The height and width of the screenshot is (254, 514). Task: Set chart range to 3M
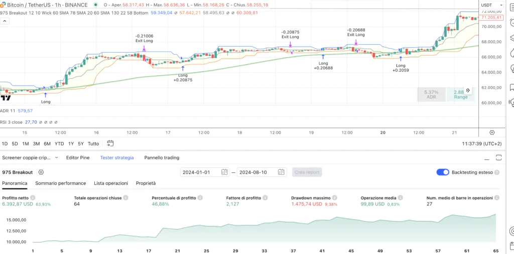pos(36,144)
